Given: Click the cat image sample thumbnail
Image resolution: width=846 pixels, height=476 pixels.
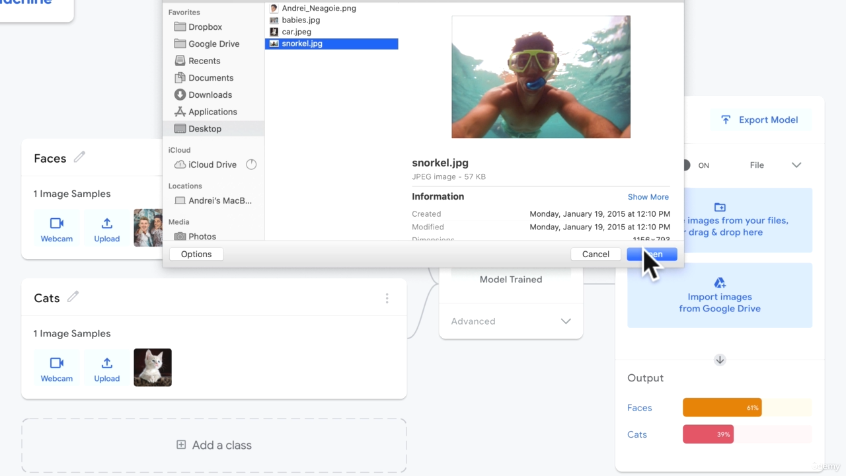Looking at the screenshot, I should pos(153,368).
